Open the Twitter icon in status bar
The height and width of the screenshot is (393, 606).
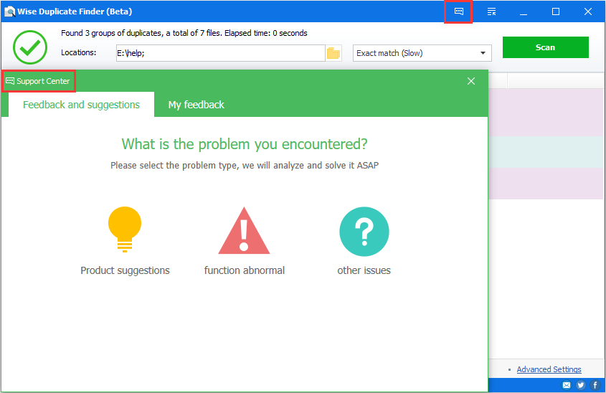580,385
